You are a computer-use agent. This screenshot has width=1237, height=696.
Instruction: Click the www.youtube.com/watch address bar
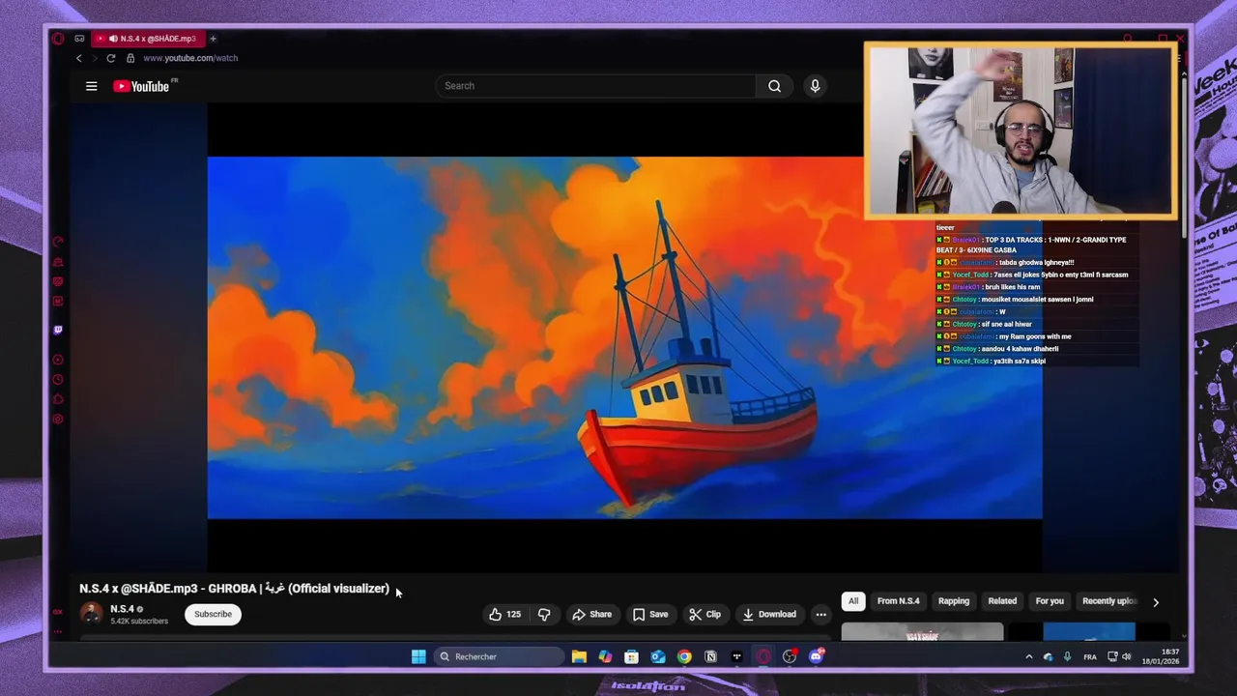pos(190,58)
